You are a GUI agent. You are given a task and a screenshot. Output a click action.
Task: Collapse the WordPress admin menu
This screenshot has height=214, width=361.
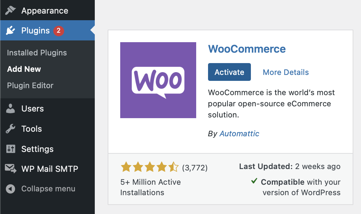pyautogui.click(x=48, y=189)
